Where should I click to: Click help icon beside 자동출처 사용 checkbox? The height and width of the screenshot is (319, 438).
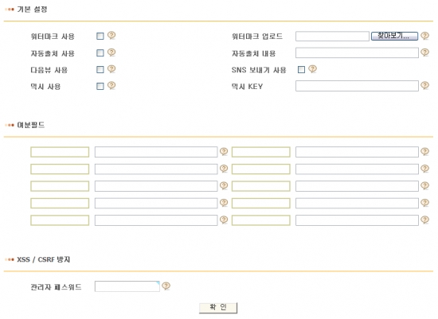111,53
